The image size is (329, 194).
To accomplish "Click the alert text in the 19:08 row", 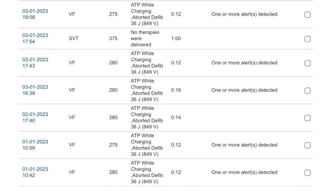I will [x=244, y=14].
